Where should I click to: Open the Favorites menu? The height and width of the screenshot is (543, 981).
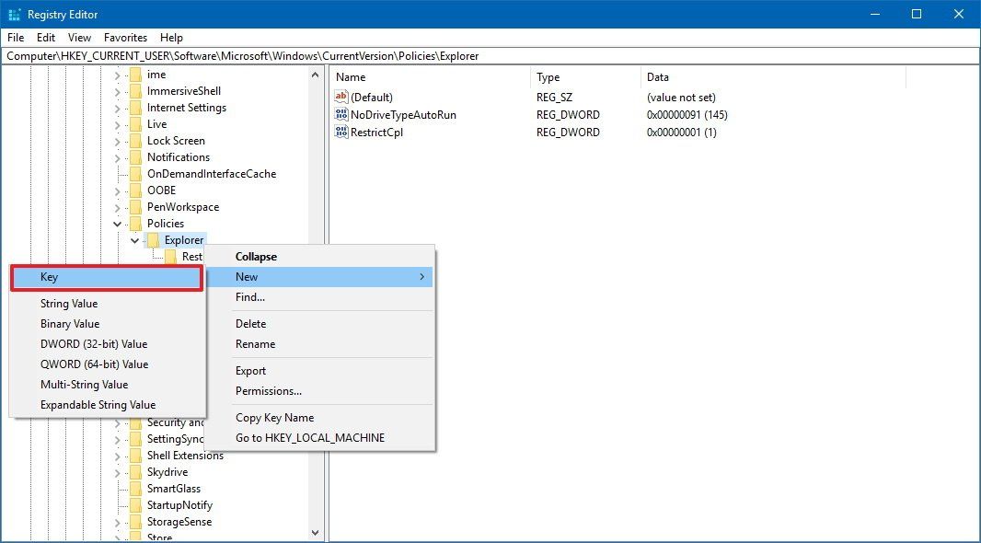[125, 37]
